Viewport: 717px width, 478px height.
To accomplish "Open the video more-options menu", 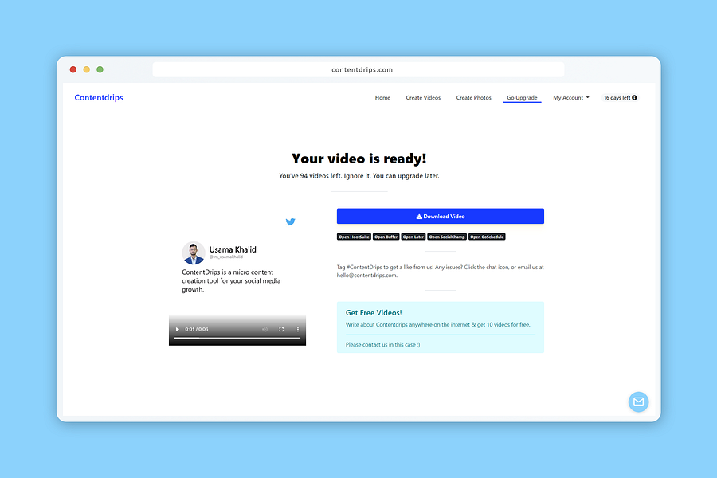I will coord(298,329).
